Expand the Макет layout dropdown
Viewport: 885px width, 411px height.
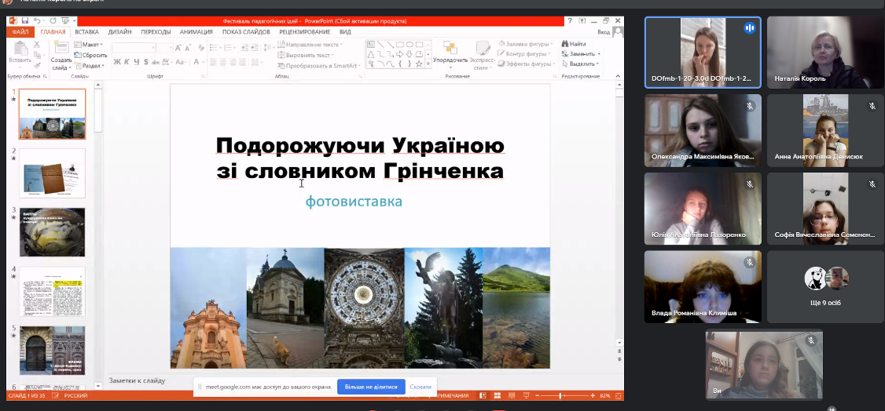[91, 45]
